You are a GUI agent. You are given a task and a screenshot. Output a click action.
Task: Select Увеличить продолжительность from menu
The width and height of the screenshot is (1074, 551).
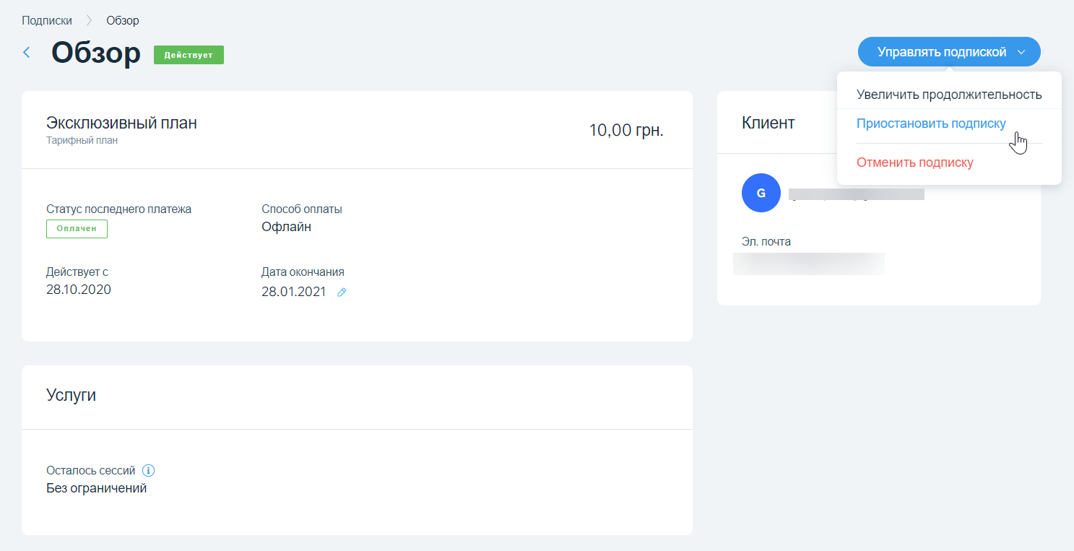click(x=949, y=95)
